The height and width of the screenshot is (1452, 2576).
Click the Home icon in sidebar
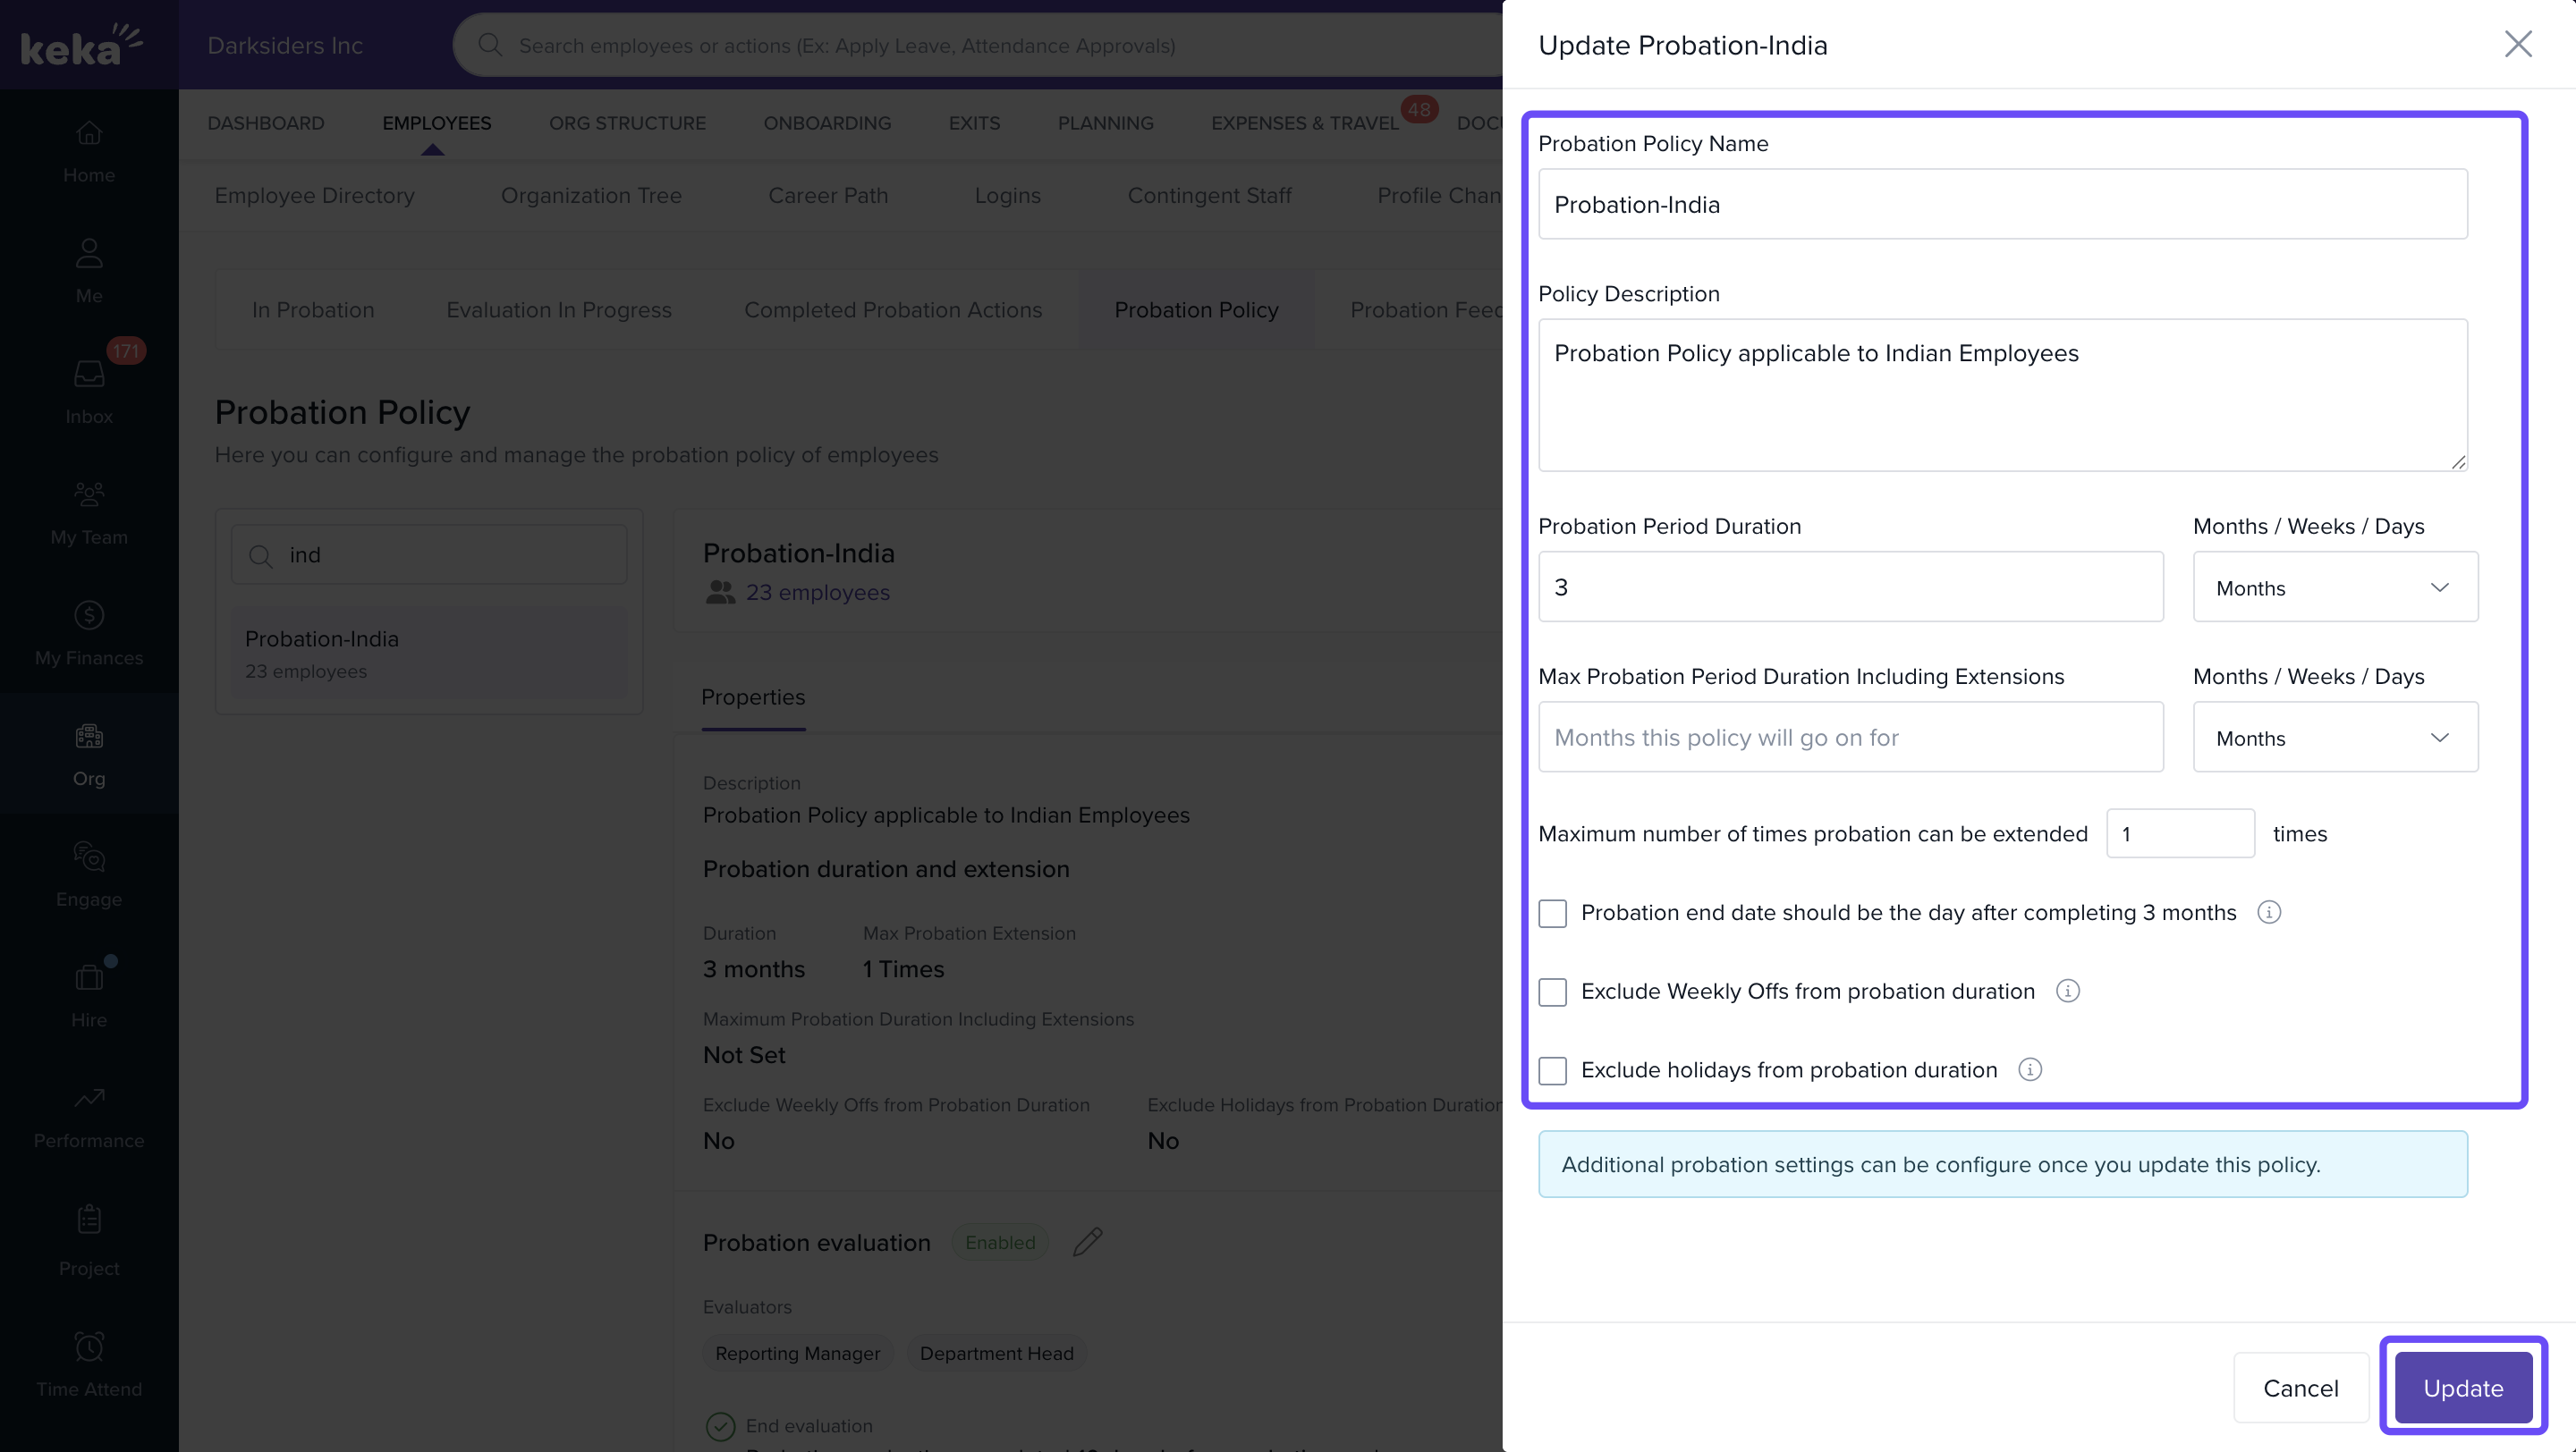pyautogui.click(x=89, y=133)
